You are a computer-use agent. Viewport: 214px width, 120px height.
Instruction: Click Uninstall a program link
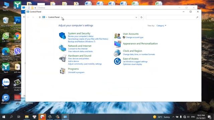coord(76,72)
